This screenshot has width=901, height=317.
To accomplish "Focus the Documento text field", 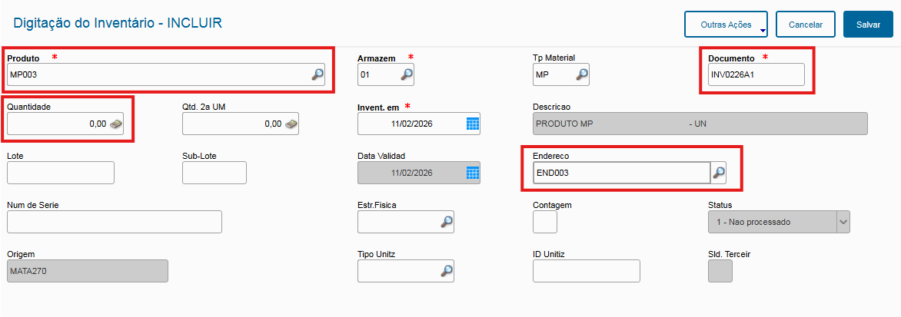I will point(756,74).
